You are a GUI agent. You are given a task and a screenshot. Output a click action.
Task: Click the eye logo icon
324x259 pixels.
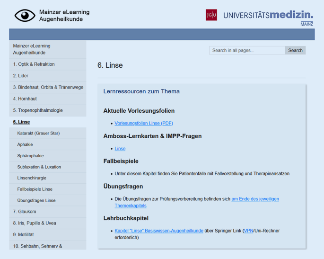point(25,16)
